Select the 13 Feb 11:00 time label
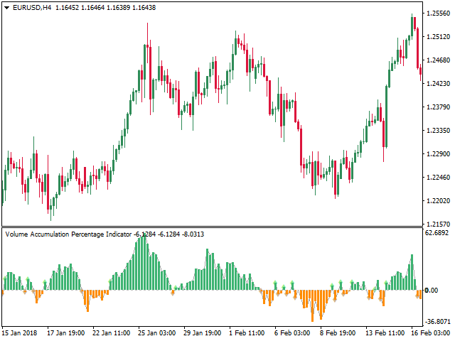Viewport: 455px width, 341px height. click(x=385, y=332)
